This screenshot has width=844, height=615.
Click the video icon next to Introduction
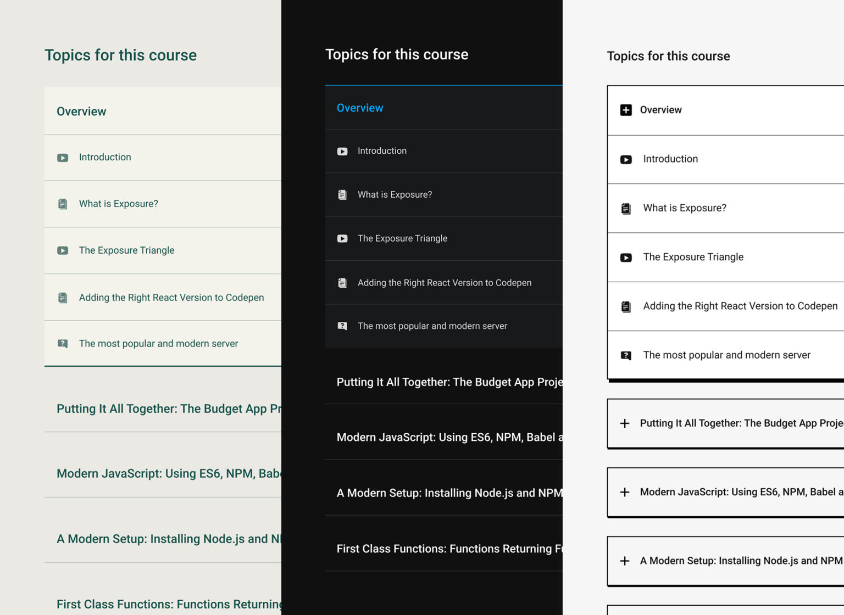[63, 157]
